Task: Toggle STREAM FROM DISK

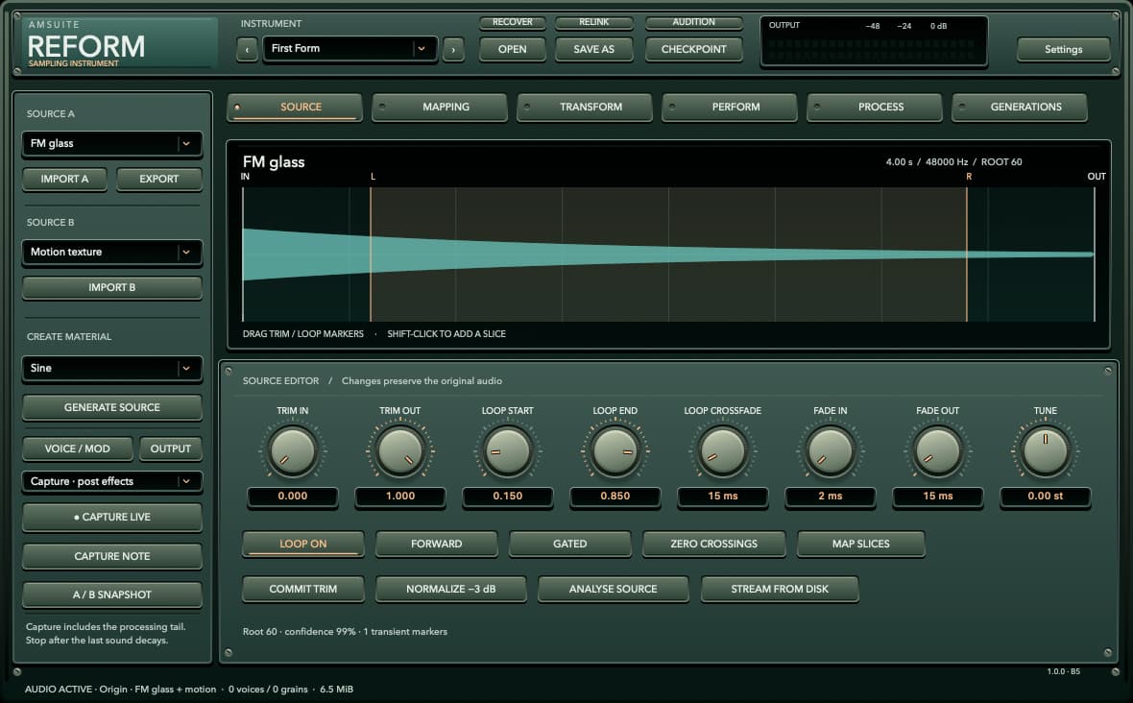Action: 780,589
